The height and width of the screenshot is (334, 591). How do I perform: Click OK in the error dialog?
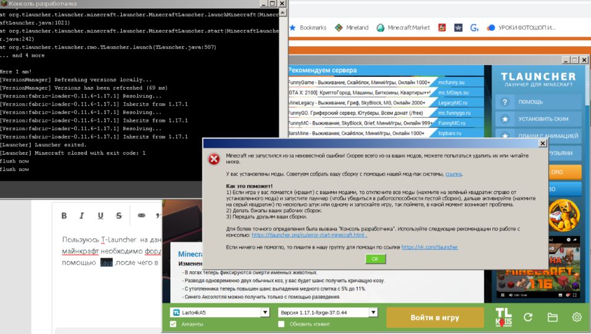[x=375, y=259]
